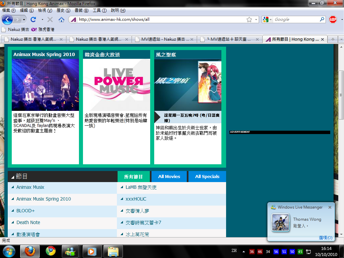The image size is (344, 258).
Task: Close the Windows Live Messenger notification
Action: point(330,207)
